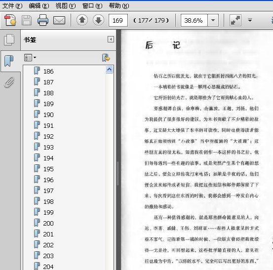Image resolution: width=273 pixels, height=270 pixels.
Task: Select bookmark 195
Action: point(48,169)
